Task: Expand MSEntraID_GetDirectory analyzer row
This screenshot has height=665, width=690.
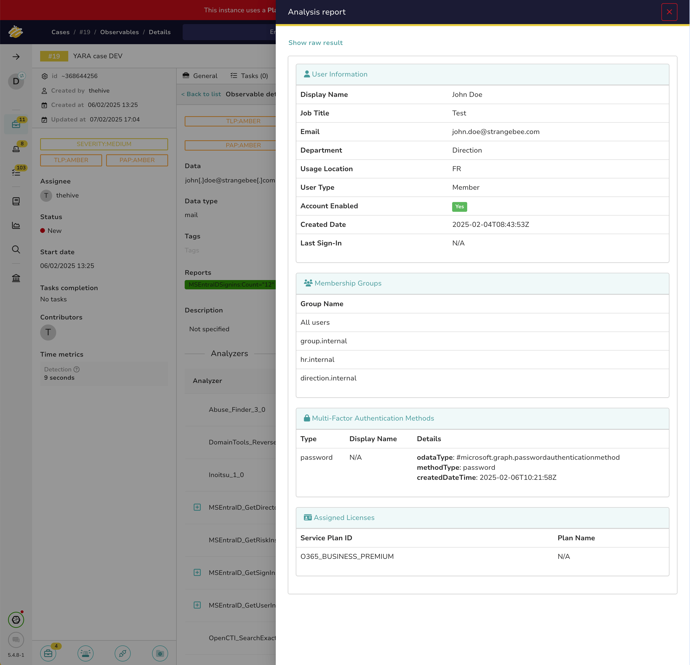Action: pos(197,507)
